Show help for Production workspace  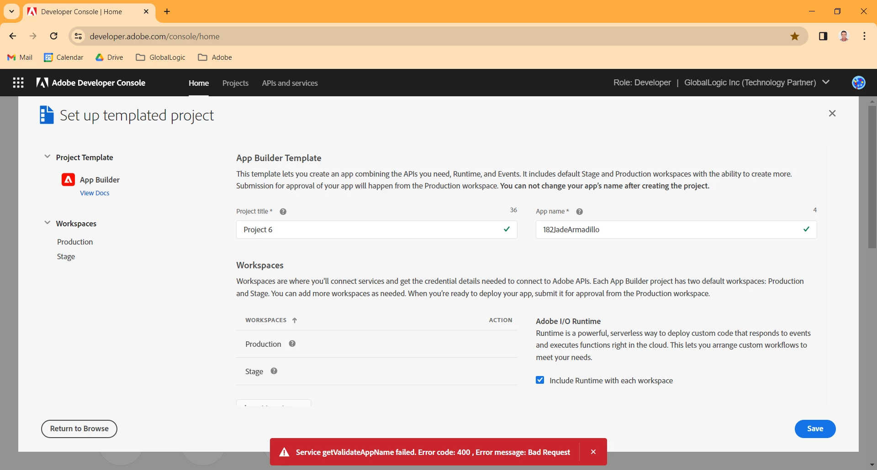pos(292,344)
